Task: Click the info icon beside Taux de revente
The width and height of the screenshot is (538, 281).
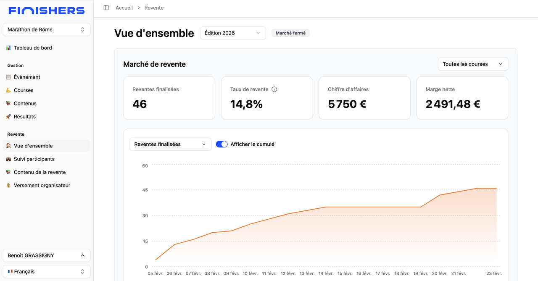Action: click(274, 89)
